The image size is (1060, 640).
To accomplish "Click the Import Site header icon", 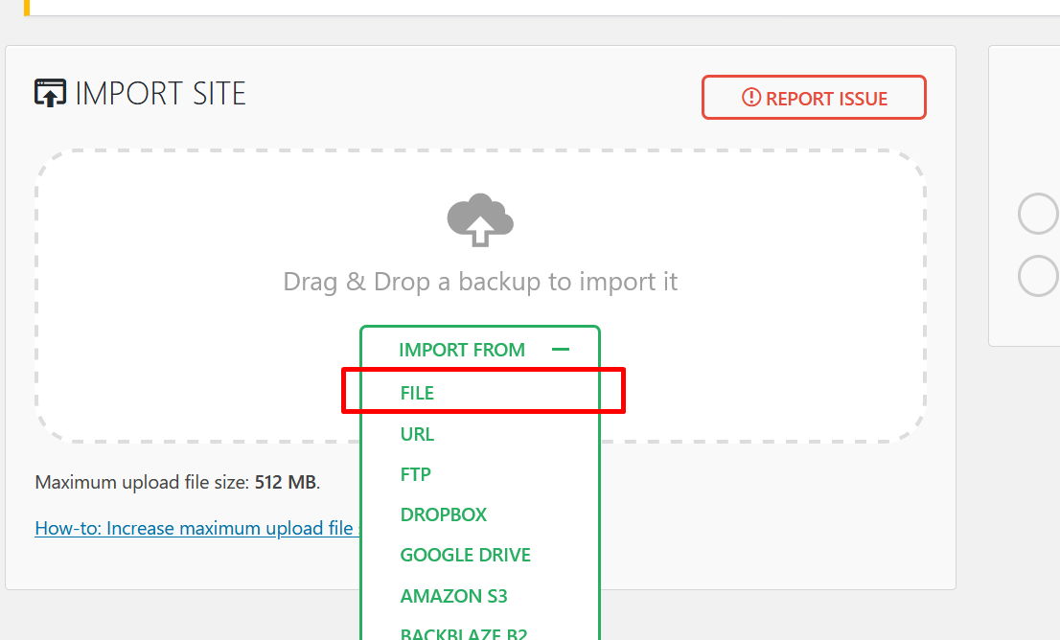I will [x=50, y=93].
